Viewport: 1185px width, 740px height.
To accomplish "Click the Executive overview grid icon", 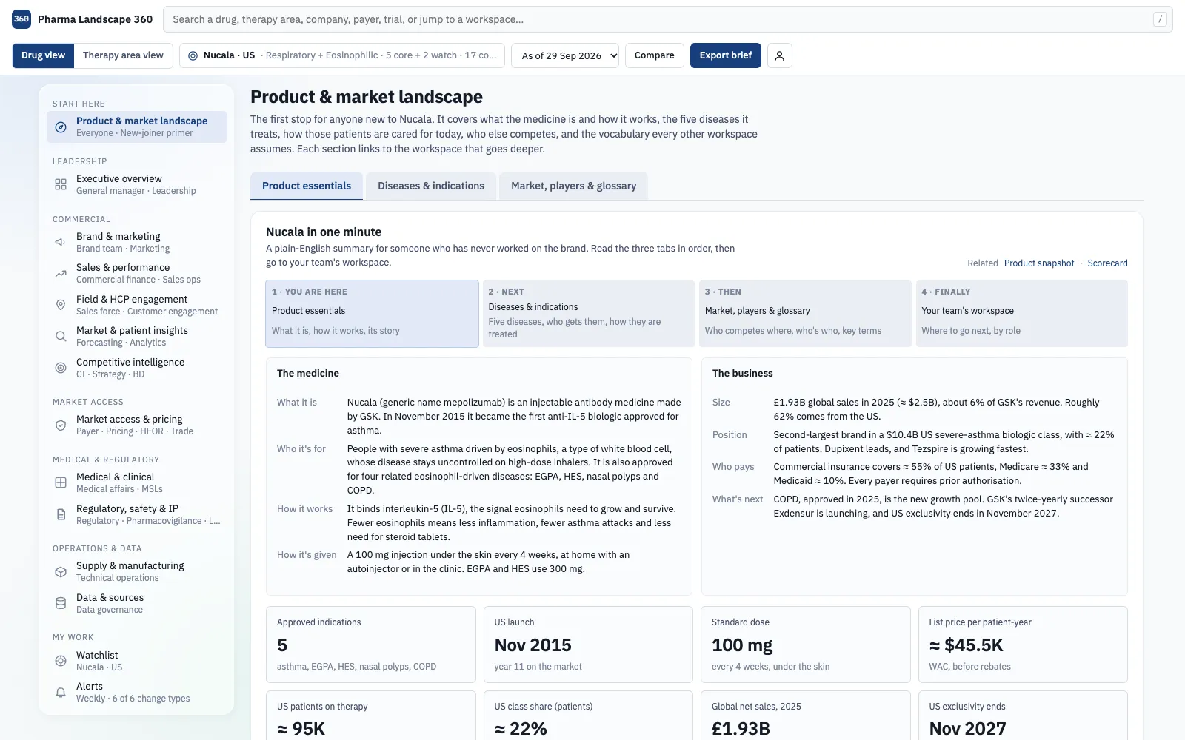I will (61, 184).
